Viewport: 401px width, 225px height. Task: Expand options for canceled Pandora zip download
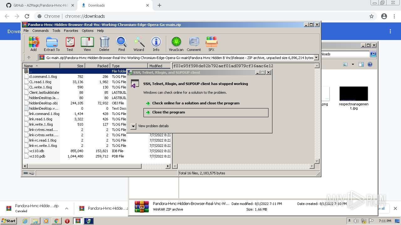[x=67, y=208]
